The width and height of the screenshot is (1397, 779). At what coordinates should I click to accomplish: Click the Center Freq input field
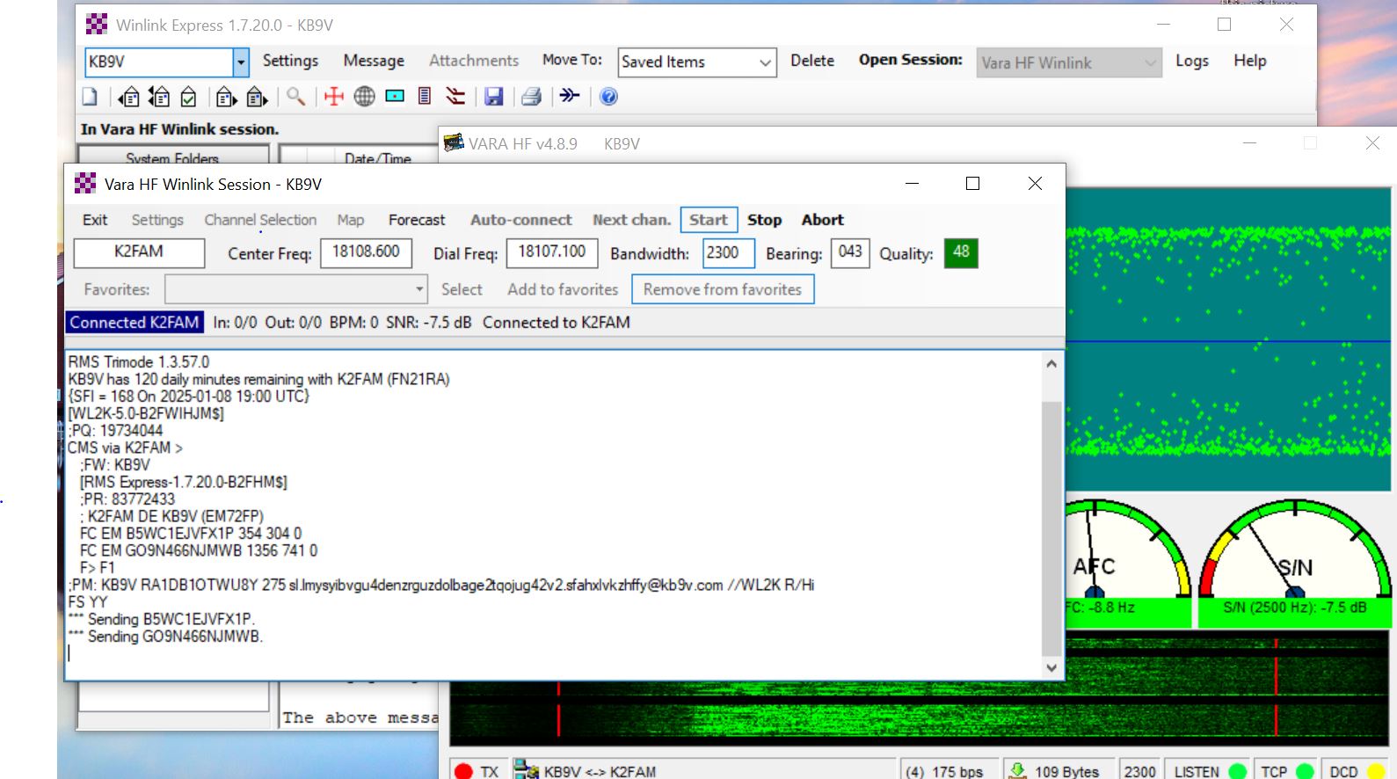[x=366, y=253]
